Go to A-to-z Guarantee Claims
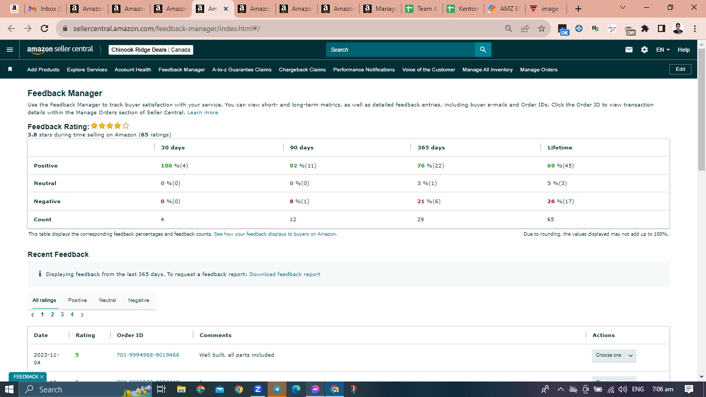This screenshot has width=706, height=397. 242,70
